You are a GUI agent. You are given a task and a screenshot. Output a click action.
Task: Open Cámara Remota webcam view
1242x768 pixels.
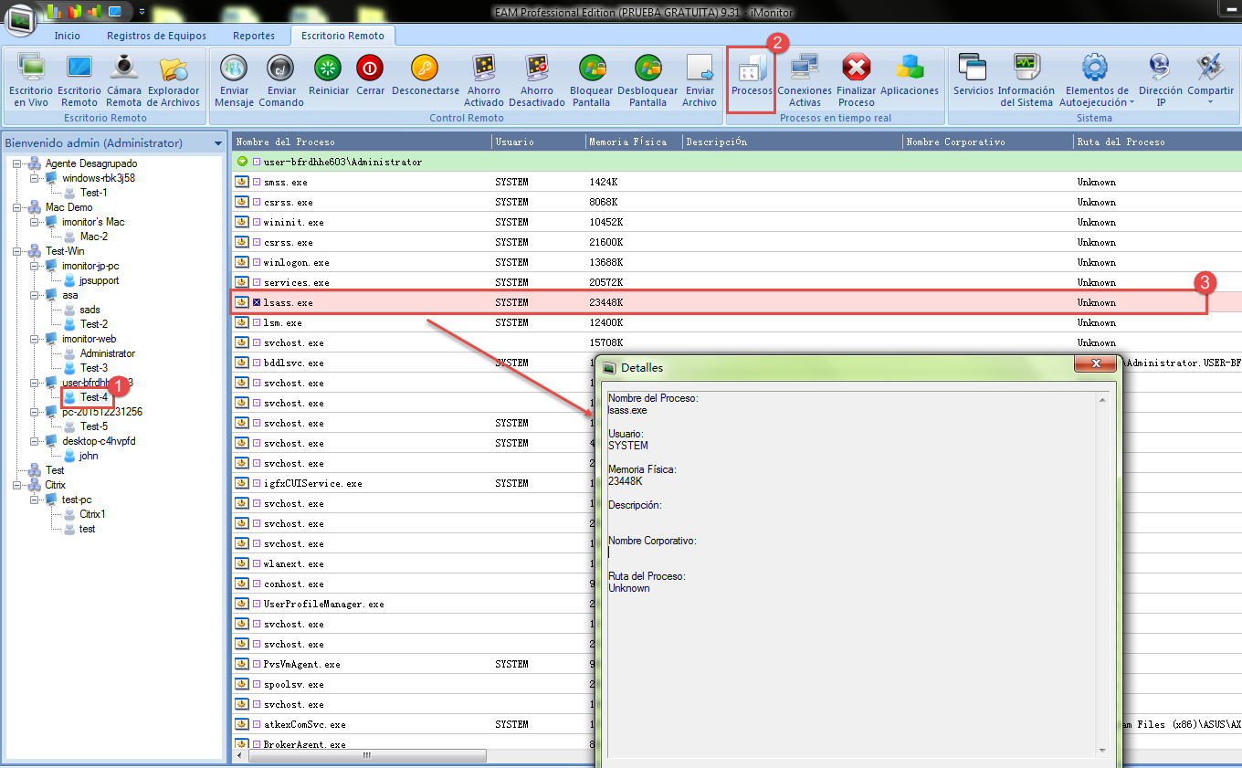124,81
